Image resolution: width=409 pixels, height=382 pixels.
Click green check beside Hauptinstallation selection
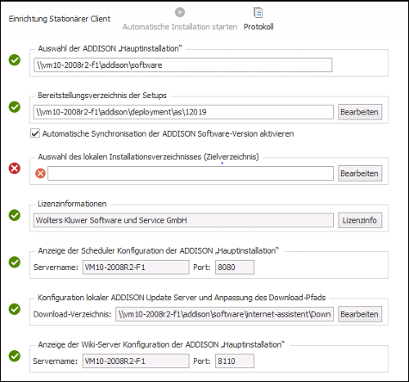point(15,60)
